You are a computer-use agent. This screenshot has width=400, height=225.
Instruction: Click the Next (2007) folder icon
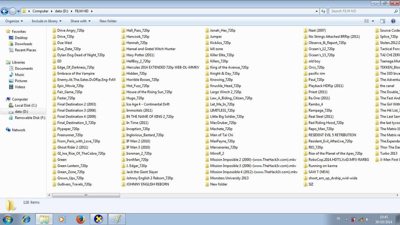pos(306,31)
